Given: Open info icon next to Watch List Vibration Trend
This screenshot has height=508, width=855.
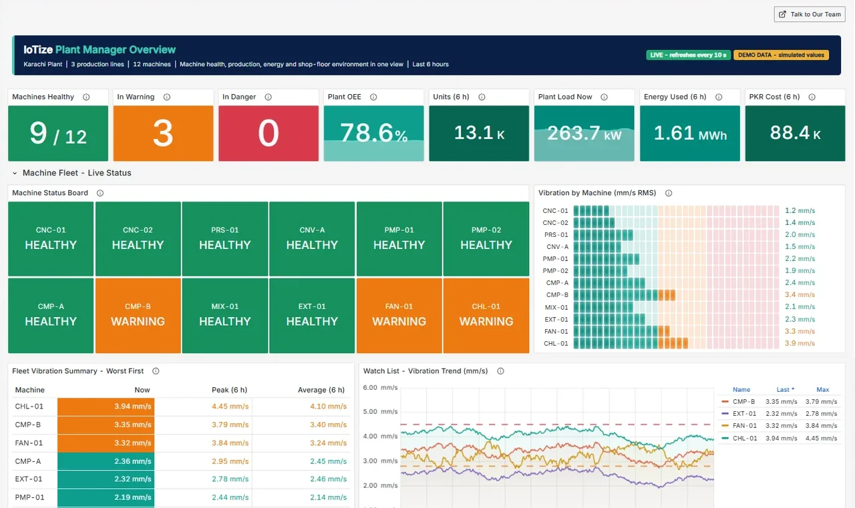Looking at the screenshot, I should (500, 371).
